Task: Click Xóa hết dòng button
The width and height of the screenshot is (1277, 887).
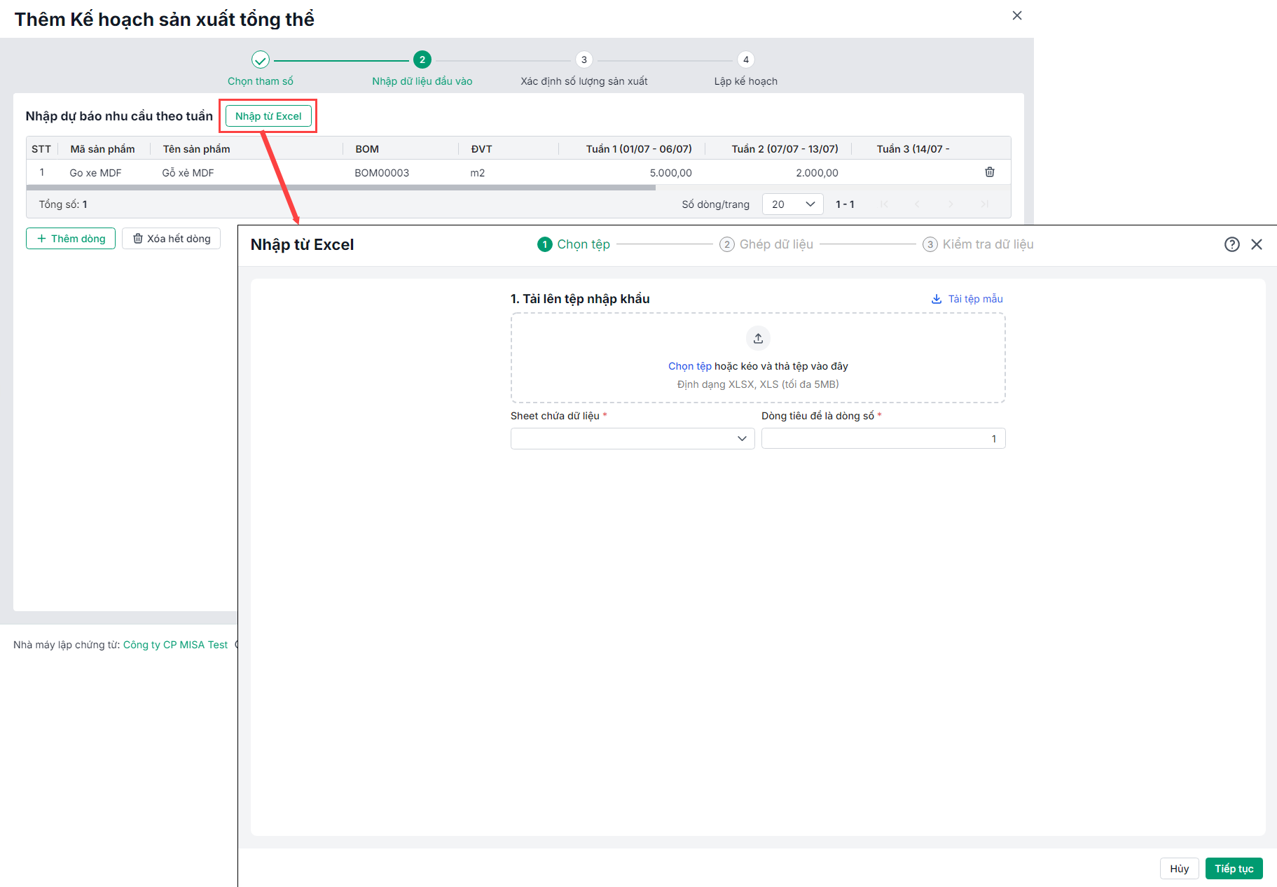Action: tap(172, 239)
